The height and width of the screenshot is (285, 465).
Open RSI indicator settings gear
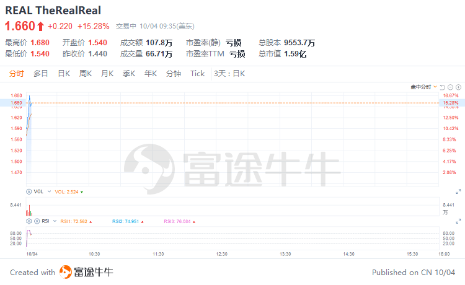pyautogui.click(x=29, y=221)
